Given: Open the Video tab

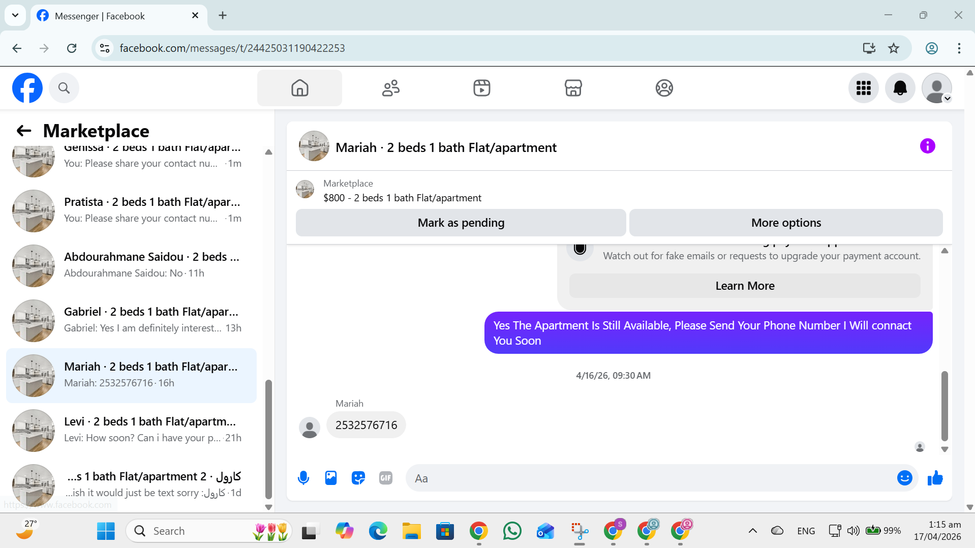Looking at the screenshot, I should tap(481, 88).
